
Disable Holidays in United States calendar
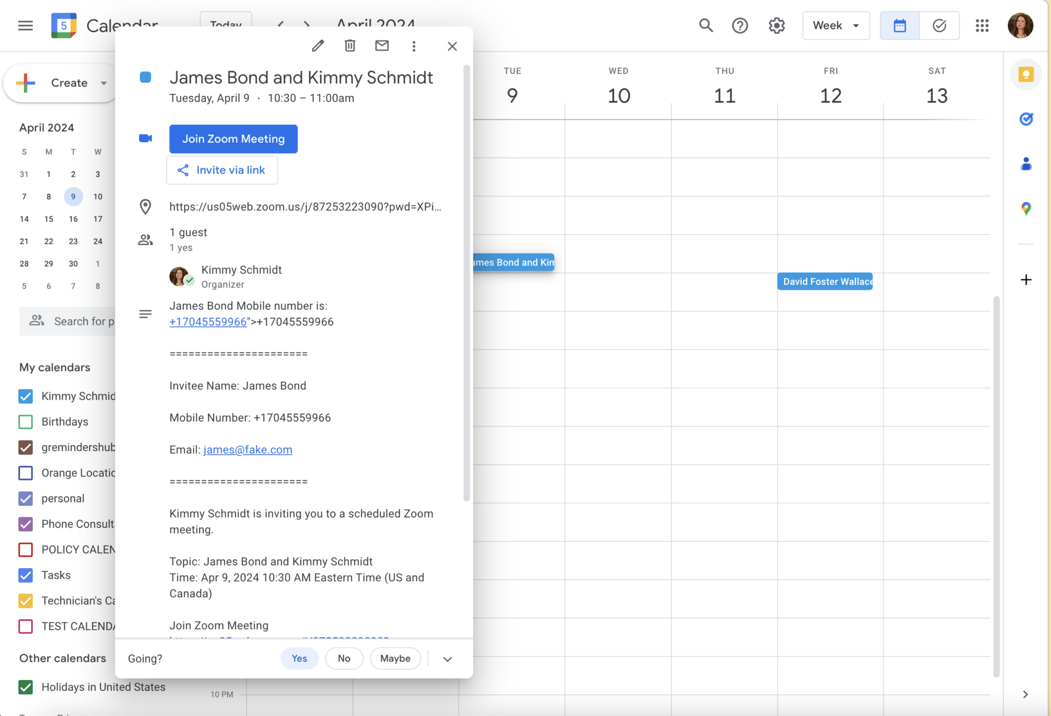(25, 687)
